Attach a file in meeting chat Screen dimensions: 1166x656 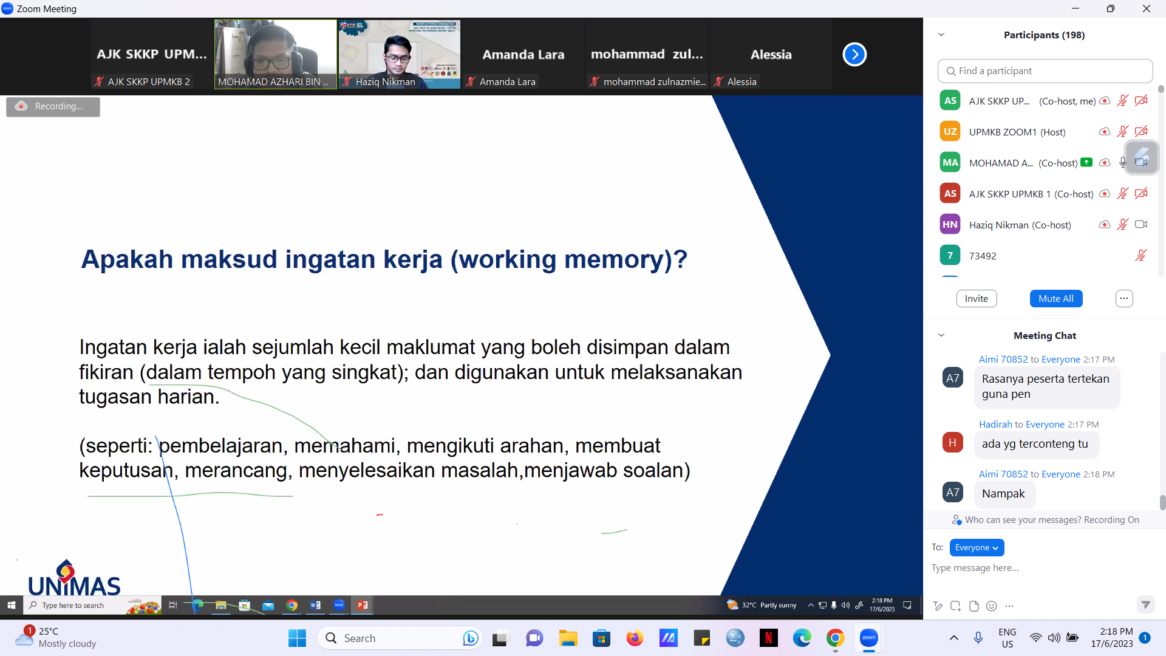[973, 606]
